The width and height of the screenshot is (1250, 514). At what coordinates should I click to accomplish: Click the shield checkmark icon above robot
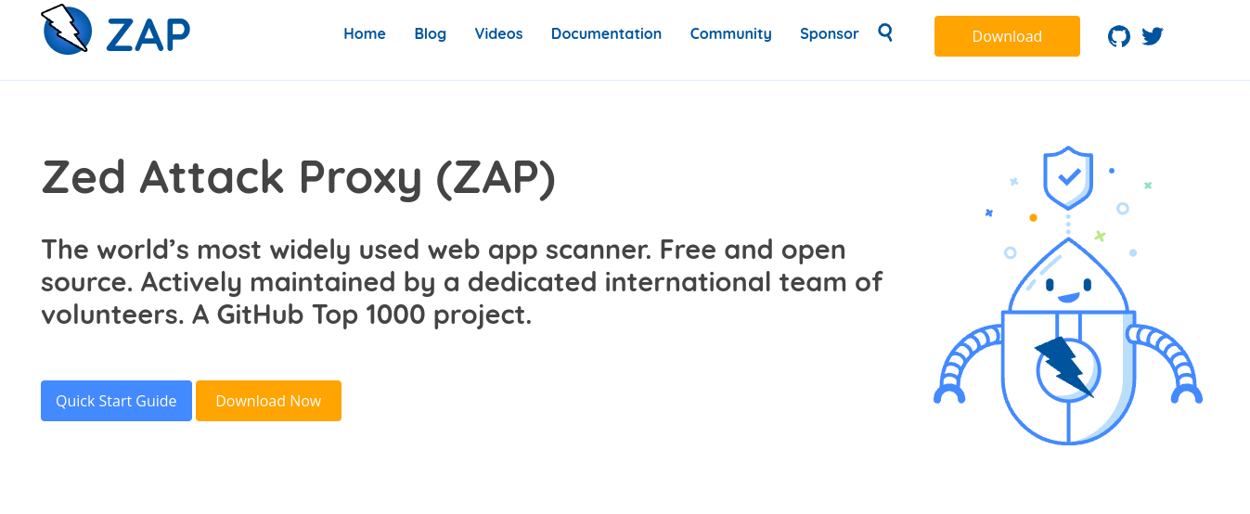(x=1068, y=177)
